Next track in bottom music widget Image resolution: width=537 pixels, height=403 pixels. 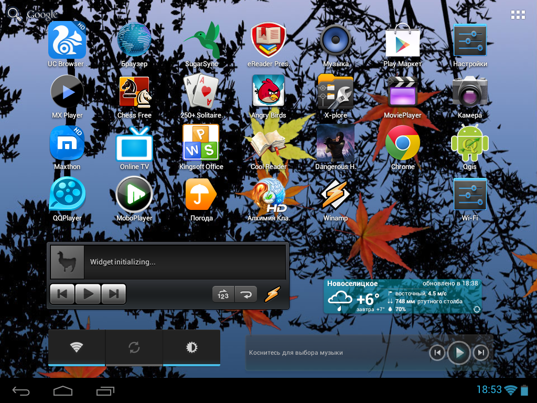[481, 352]
